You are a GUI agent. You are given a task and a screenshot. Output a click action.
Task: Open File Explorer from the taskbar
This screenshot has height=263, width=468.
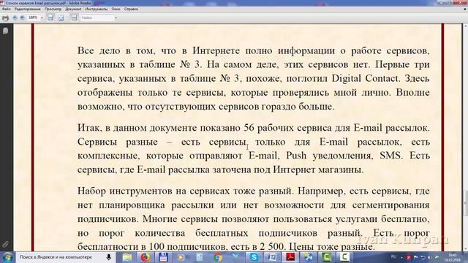[127, 257]
